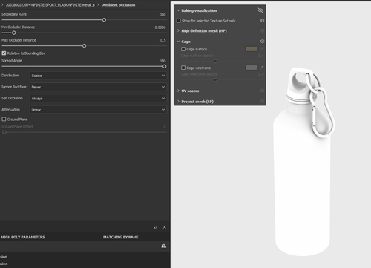The height and width of the screenshot is (268, 371).
Task: Click the Secondary Rays slider handle
Action: [x=104, y=20]
